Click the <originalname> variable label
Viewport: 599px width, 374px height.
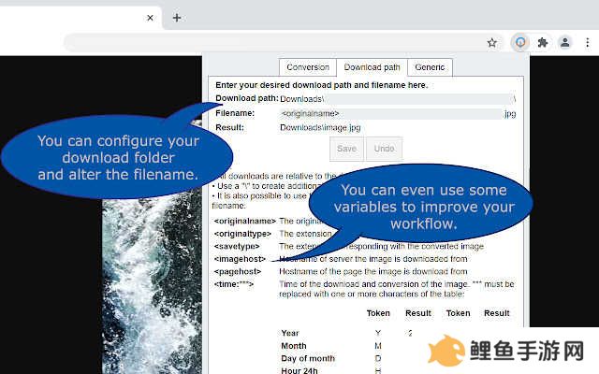(x=245, y=221)
